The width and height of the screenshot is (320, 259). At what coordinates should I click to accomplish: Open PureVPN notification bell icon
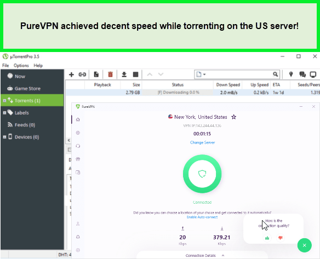(78, 237)
